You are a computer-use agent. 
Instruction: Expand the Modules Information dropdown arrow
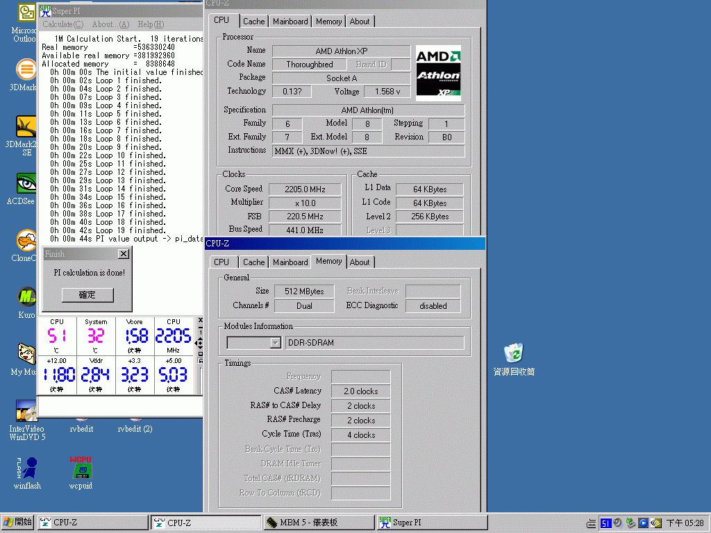pos(275,343)
